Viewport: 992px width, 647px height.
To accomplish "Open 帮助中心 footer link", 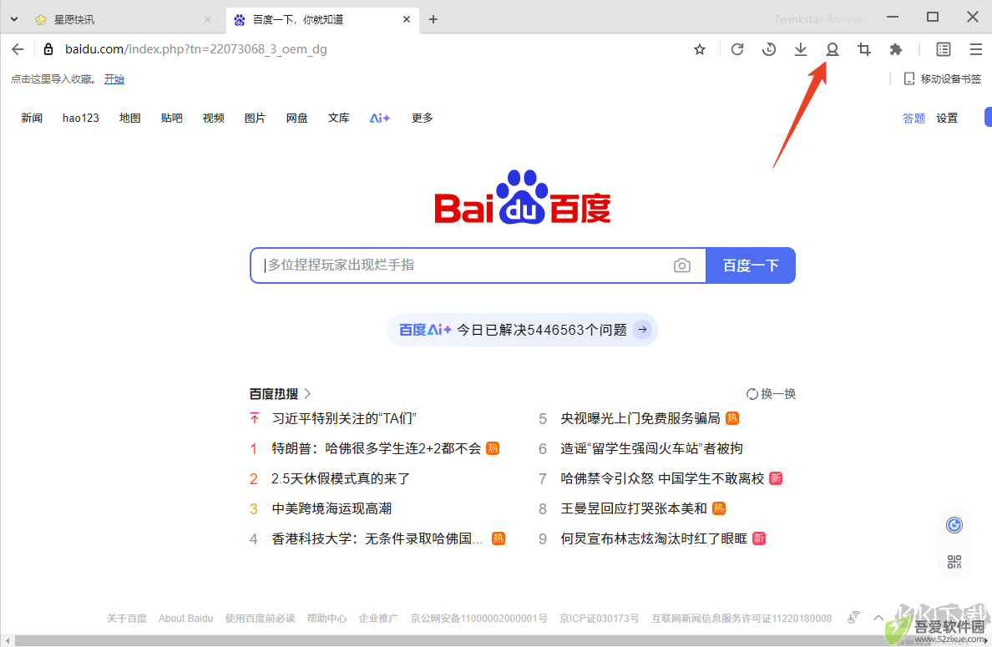I will click(326, 618).
